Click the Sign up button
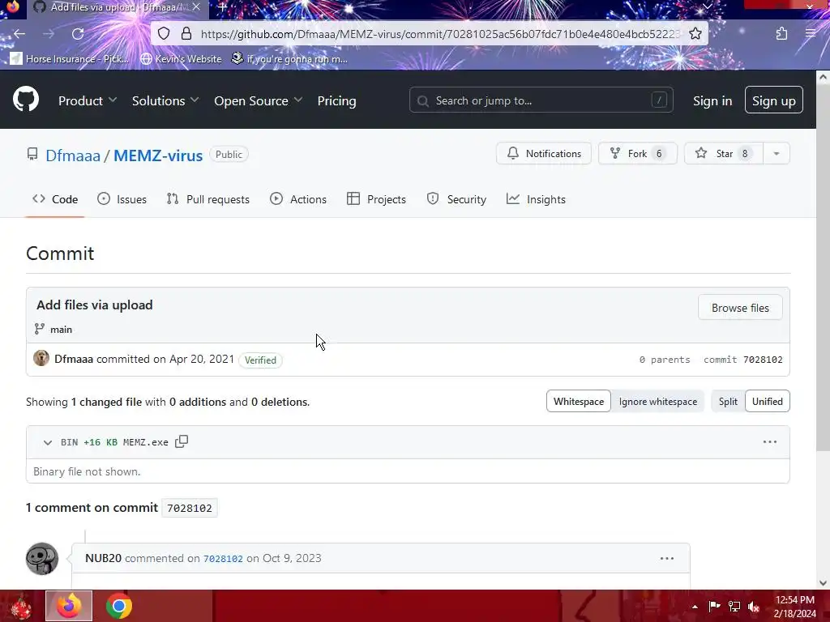830x622 pixels. (774, 100)
